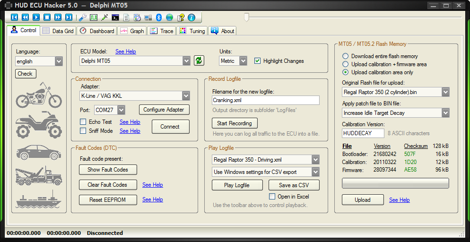Click the green refresh icon beside ECU Model
470x242 pixels.
199,60
